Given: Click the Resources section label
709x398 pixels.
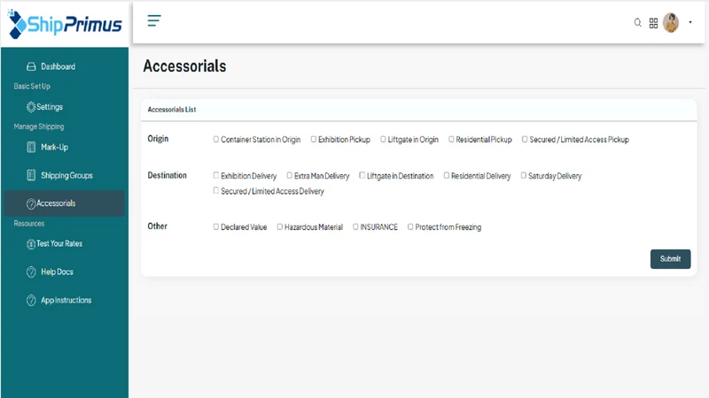Looking at the screenshot, I should click(29, 224).
